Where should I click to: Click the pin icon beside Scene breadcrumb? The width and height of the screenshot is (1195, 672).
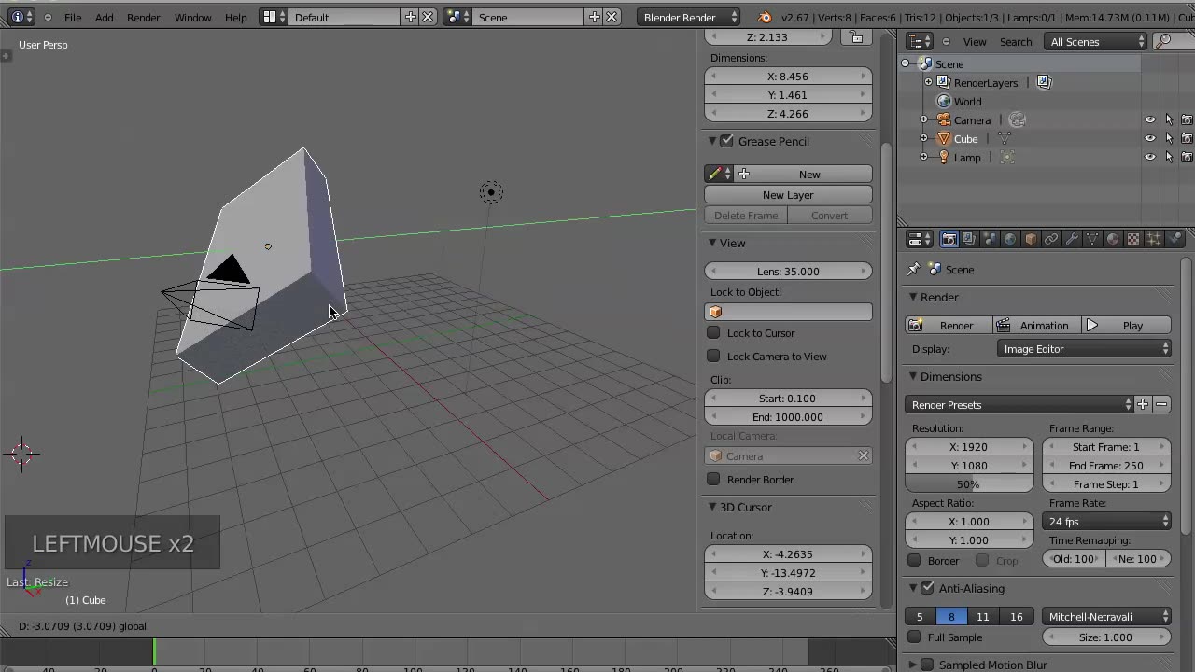click(914, 270)
